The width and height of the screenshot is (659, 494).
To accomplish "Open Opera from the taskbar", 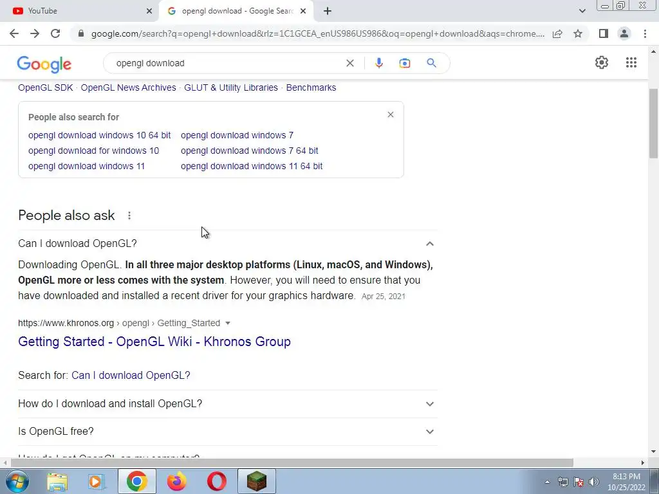I will (x=216, y=481).
